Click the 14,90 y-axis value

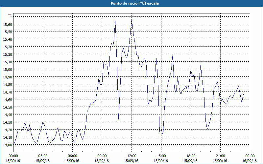click(8, 77)
